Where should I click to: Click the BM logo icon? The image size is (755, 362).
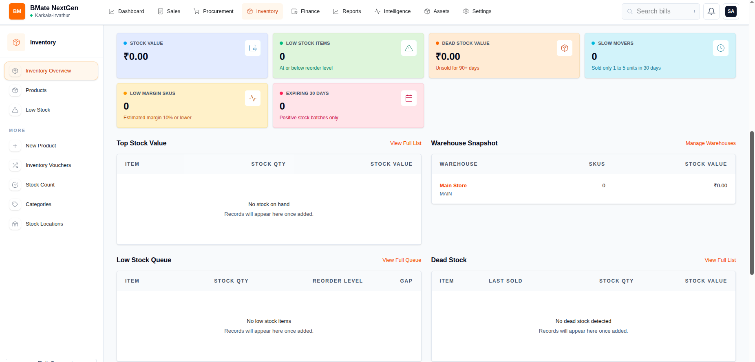coord(17,11)
